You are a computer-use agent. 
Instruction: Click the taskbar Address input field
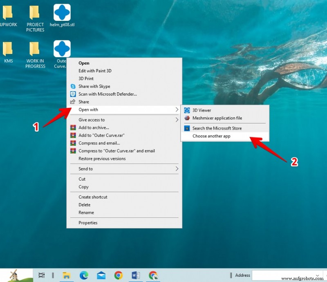tap(287, 275)
